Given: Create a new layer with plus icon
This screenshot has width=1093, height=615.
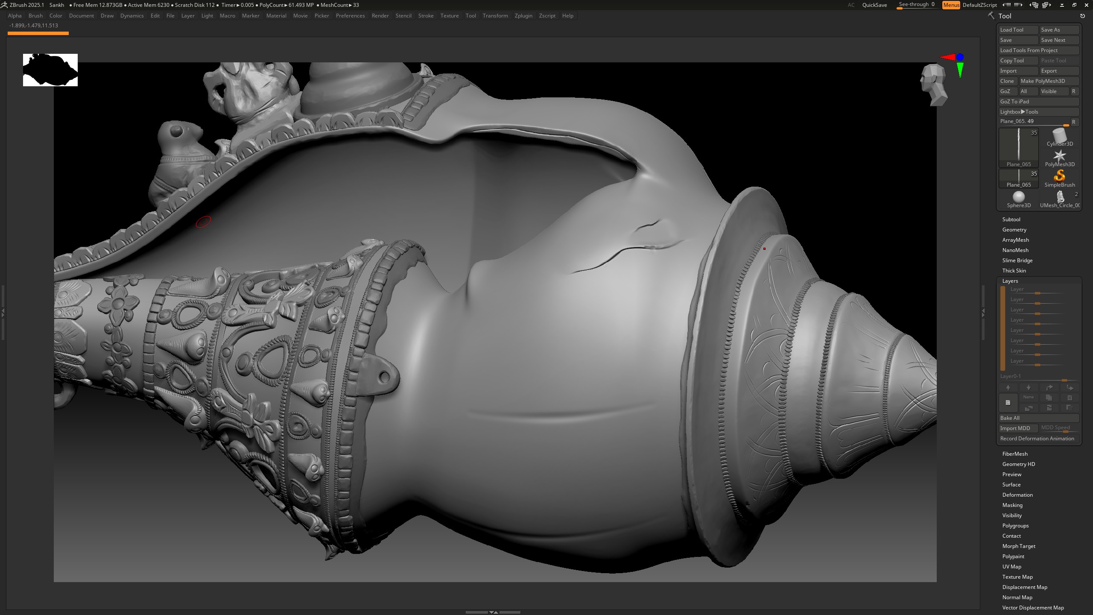Looking at the screenshot, I should click(x=1008, y=402).
